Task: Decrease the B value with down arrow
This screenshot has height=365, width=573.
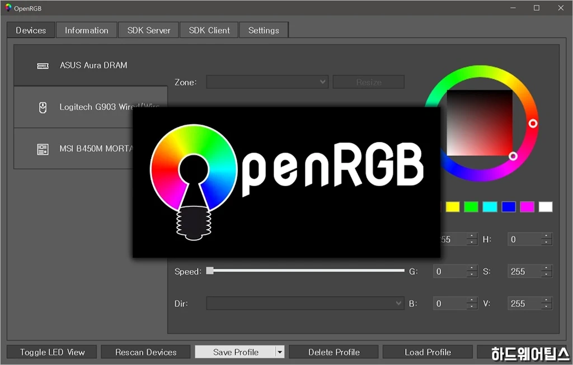Action: 472,307
